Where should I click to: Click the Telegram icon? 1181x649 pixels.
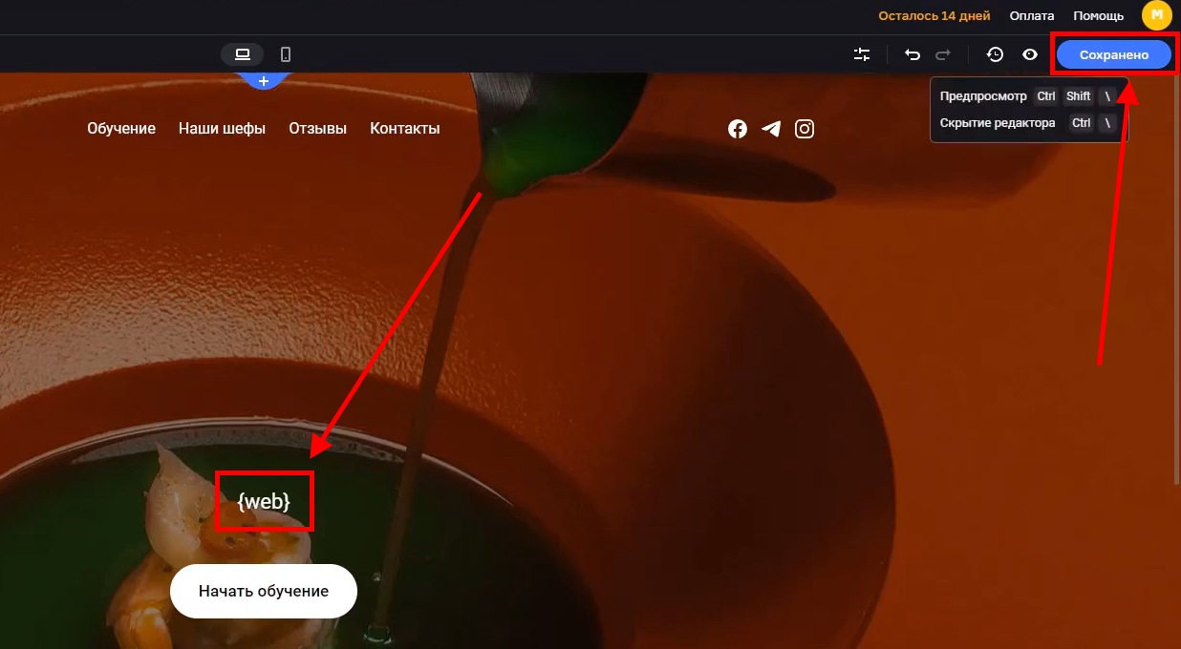click(x=771, y=129)
